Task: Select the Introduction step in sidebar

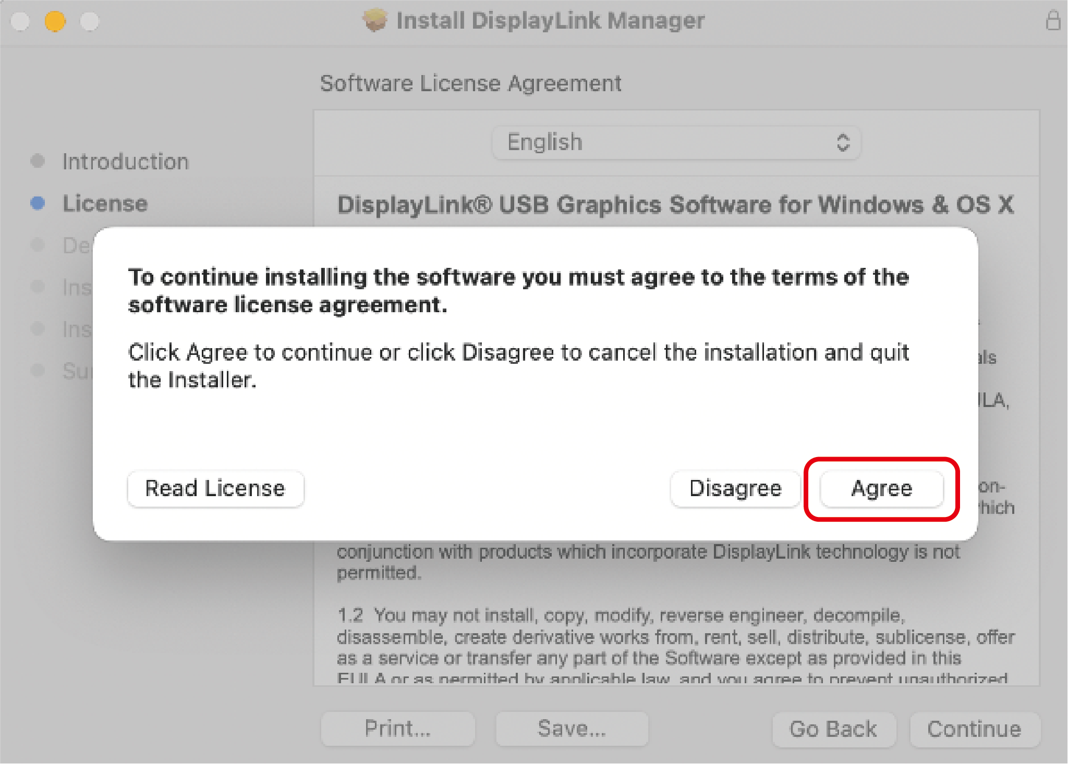Action: pyautogui.click(x=125, y=162)
